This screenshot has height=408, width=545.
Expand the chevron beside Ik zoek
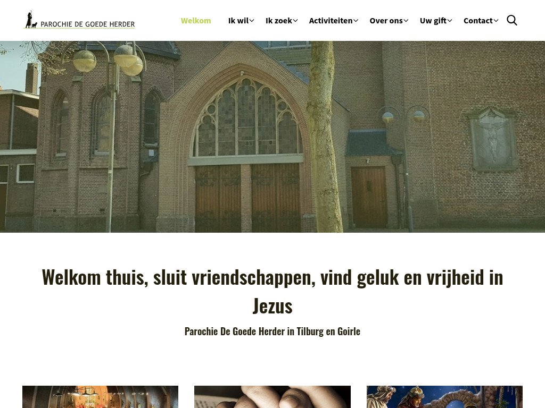(x=295, y=21)
